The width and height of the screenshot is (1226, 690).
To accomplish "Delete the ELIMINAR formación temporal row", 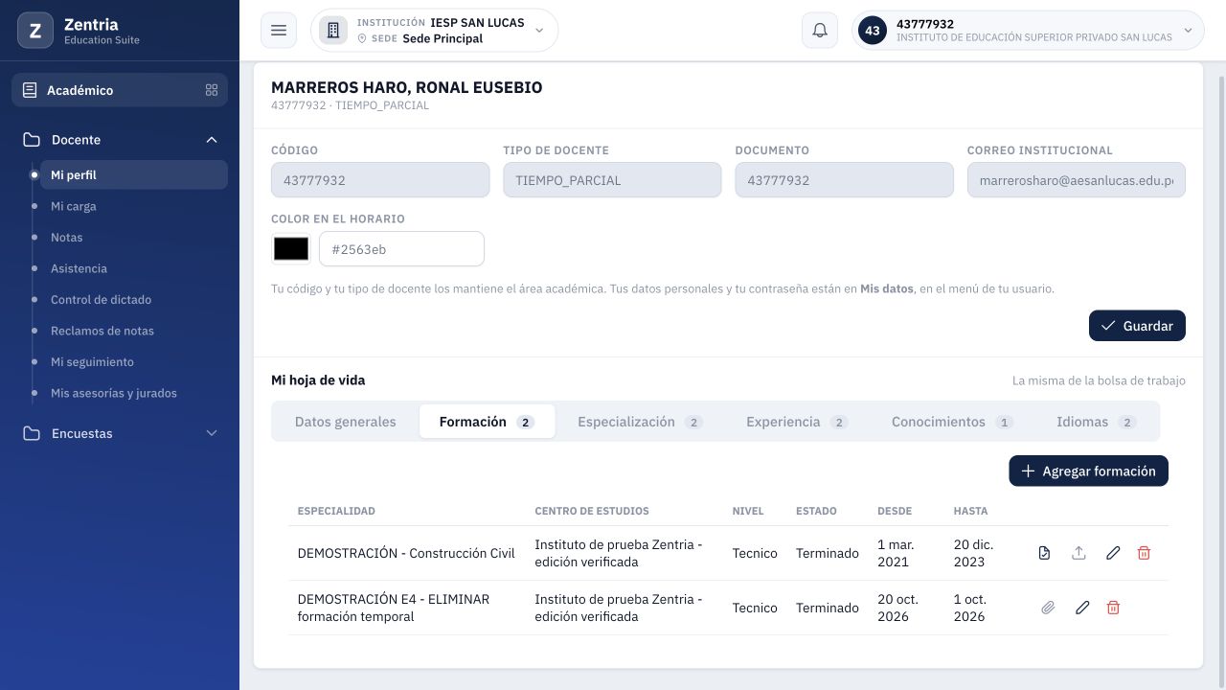I will tap(1113, 608).
